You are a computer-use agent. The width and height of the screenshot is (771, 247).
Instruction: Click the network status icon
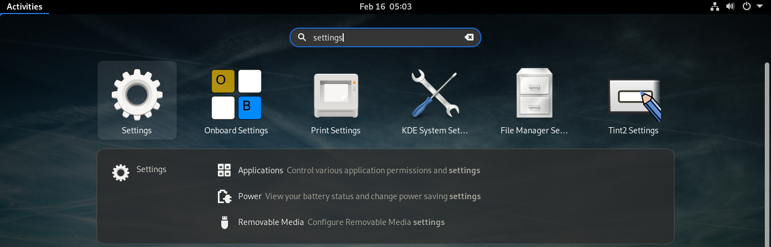pos(715,7)
